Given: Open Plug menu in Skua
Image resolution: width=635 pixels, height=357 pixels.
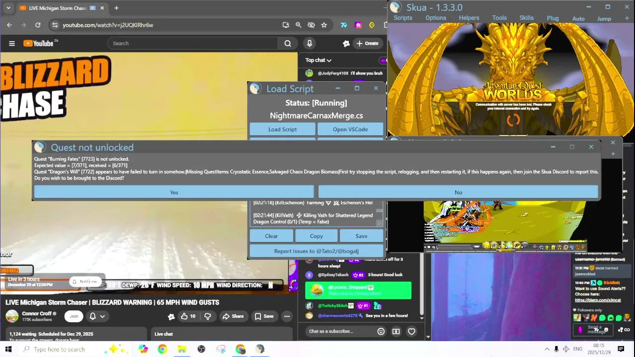Looking at the screenshot, I should click(553, 18).
